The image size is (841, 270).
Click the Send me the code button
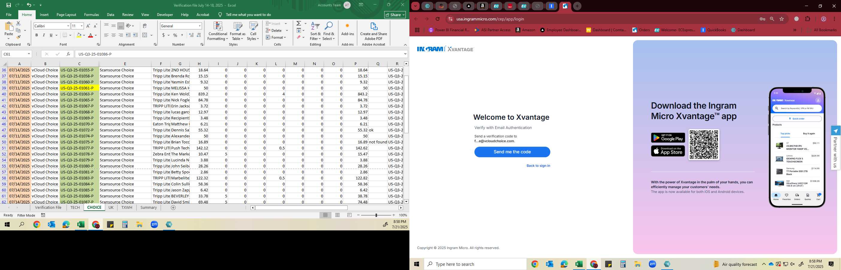pos(512,152)
